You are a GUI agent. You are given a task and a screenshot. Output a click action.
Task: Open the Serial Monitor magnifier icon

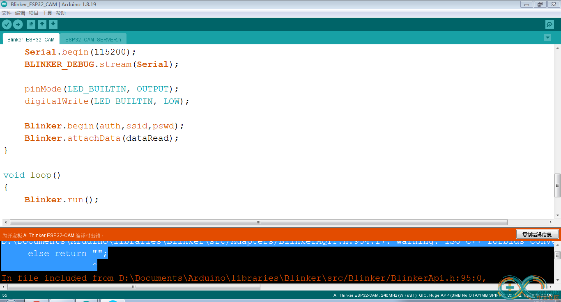pyautogui.click(x=550, y=24)
